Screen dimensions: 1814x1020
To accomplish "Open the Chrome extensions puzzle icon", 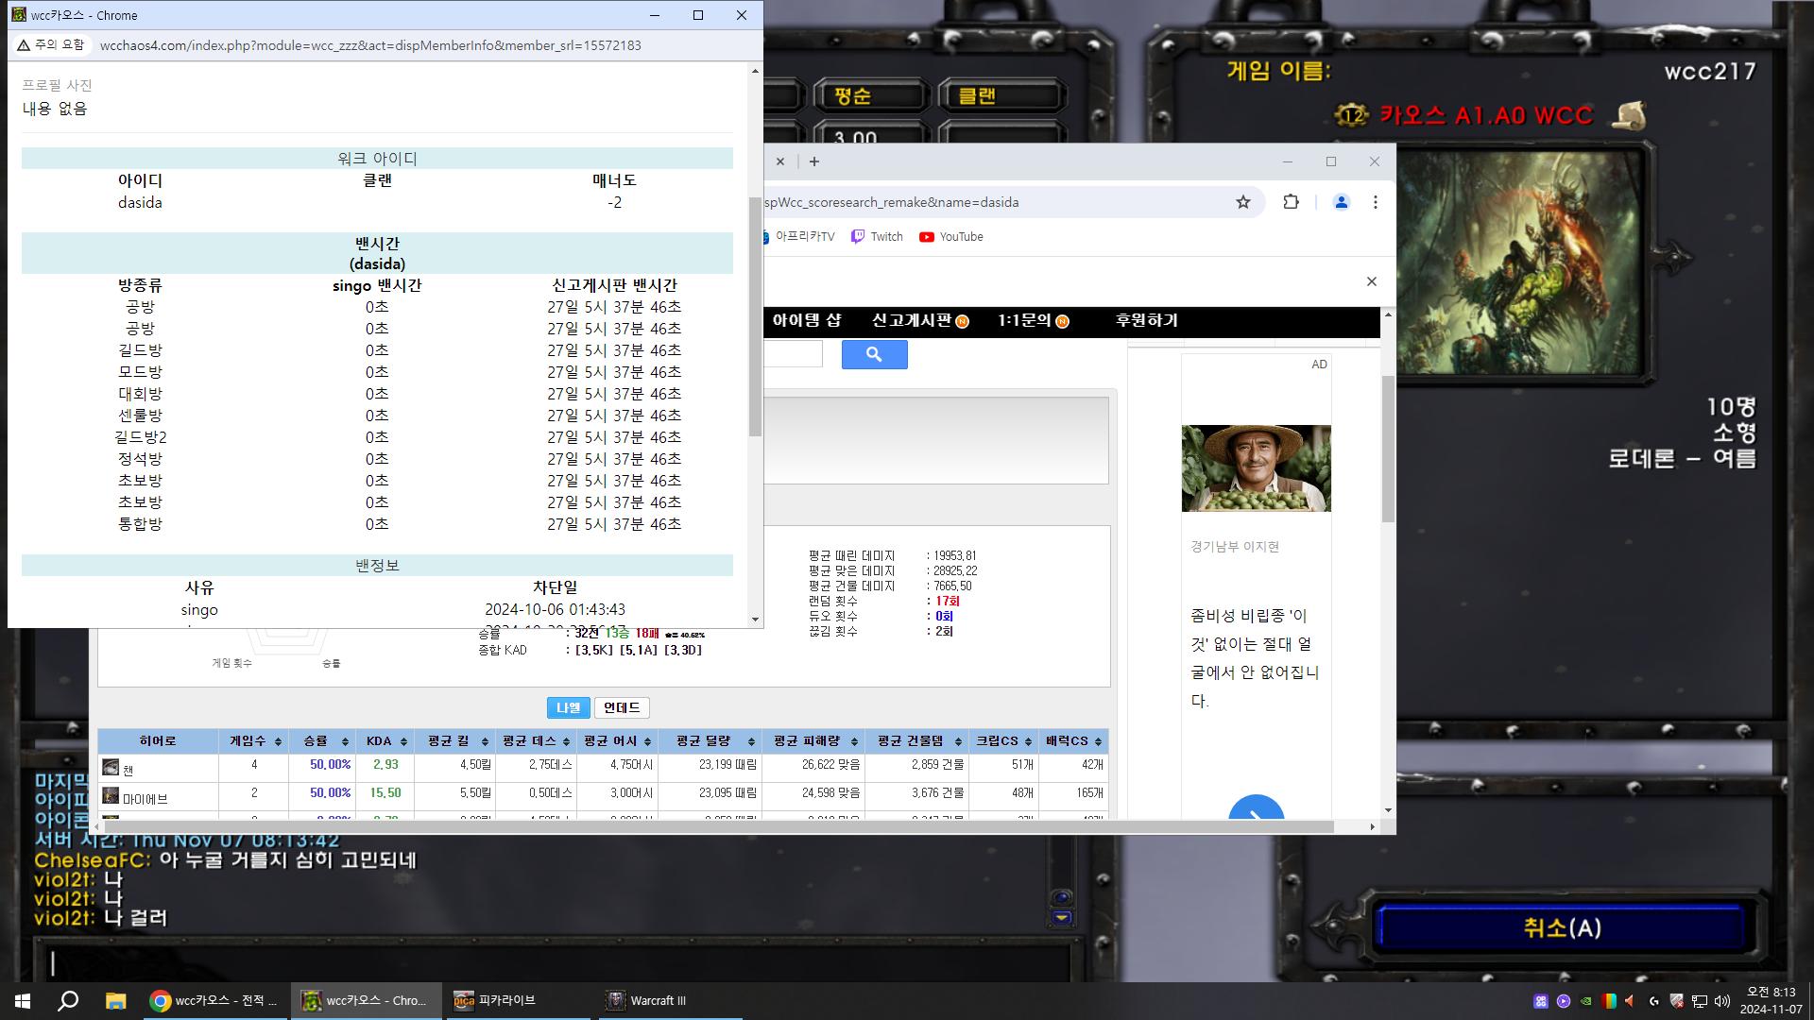I will click(1291, 202).
